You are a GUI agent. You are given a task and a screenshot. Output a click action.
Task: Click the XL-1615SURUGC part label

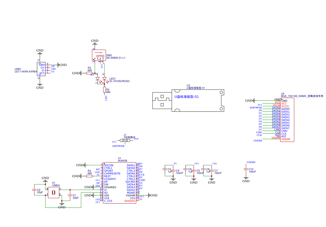[x=120, y=81]
